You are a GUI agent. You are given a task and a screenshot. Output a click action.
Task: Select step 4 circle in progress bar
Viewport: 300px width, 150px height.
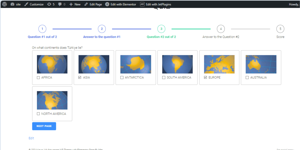tap(221, 29)
